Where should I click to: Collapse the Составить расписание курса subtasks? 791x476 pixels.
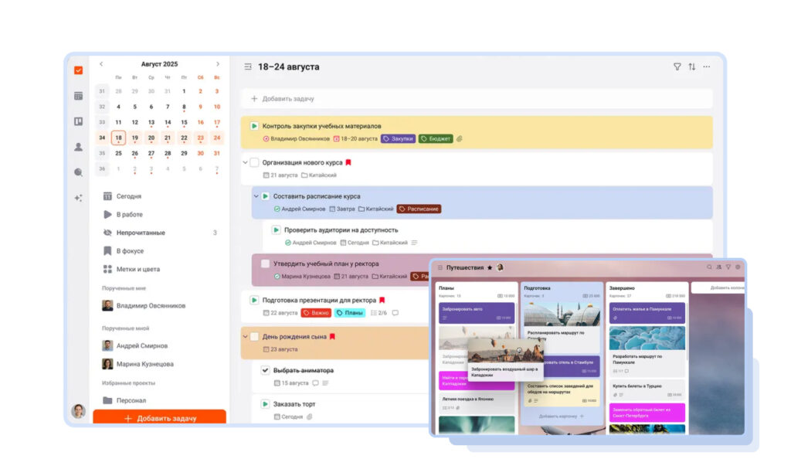pyautogui.click(x=256, y=196)
